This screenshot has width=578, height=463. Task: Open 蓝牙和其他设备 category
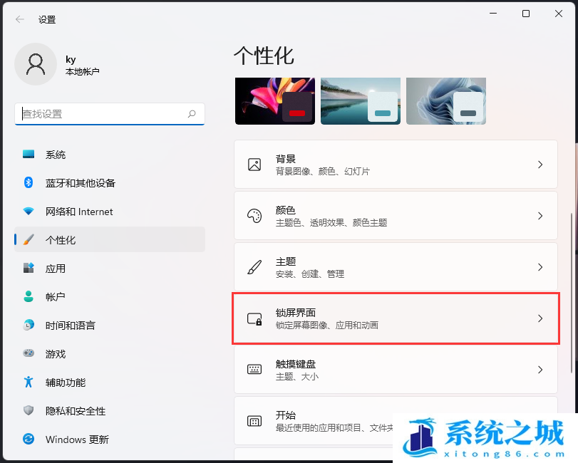click(x=110, y=182)
